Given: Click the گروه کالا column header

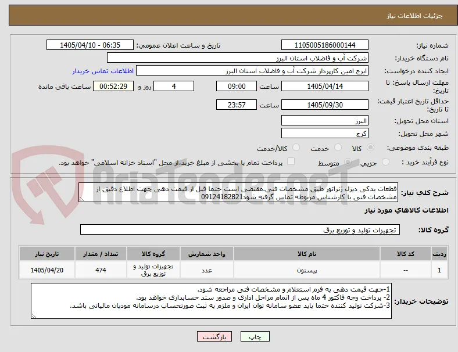Looking at the screenshot, I should (x=153, y=254).
